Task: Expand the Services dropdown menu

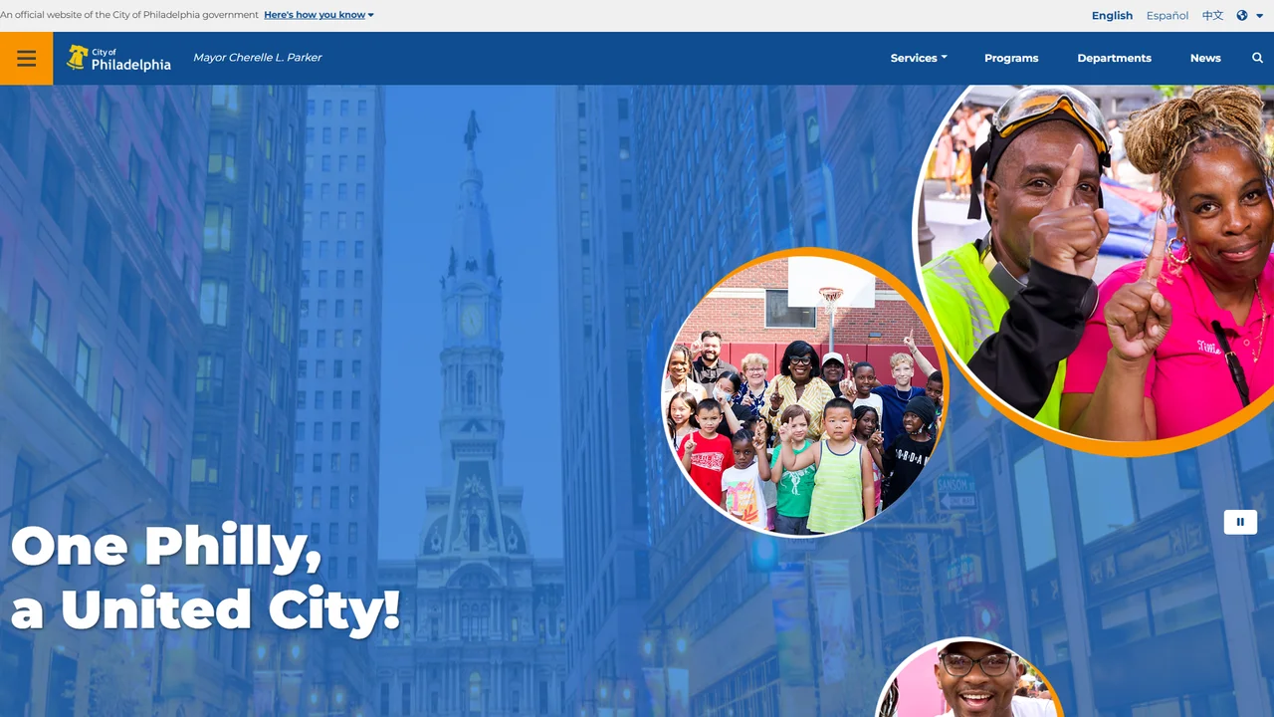Action: click(x=919, y=58)
